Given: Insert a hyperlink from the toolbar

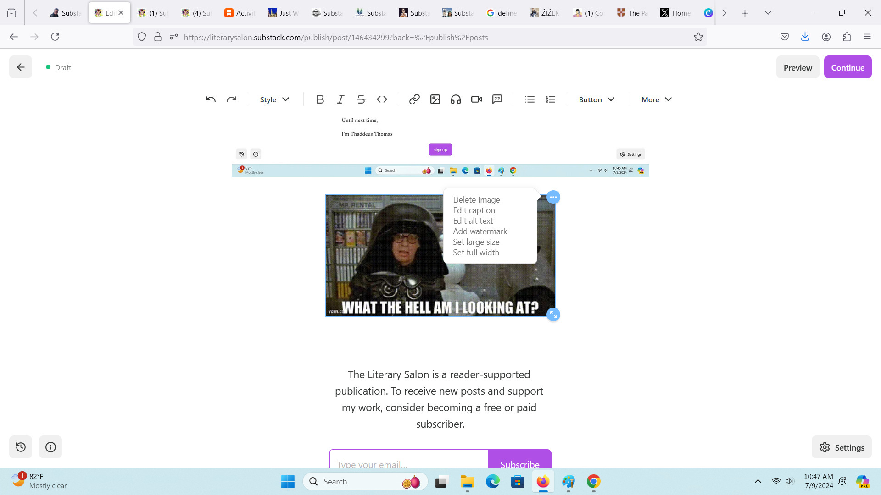Looking at the screenshot, I should (414, 99).
